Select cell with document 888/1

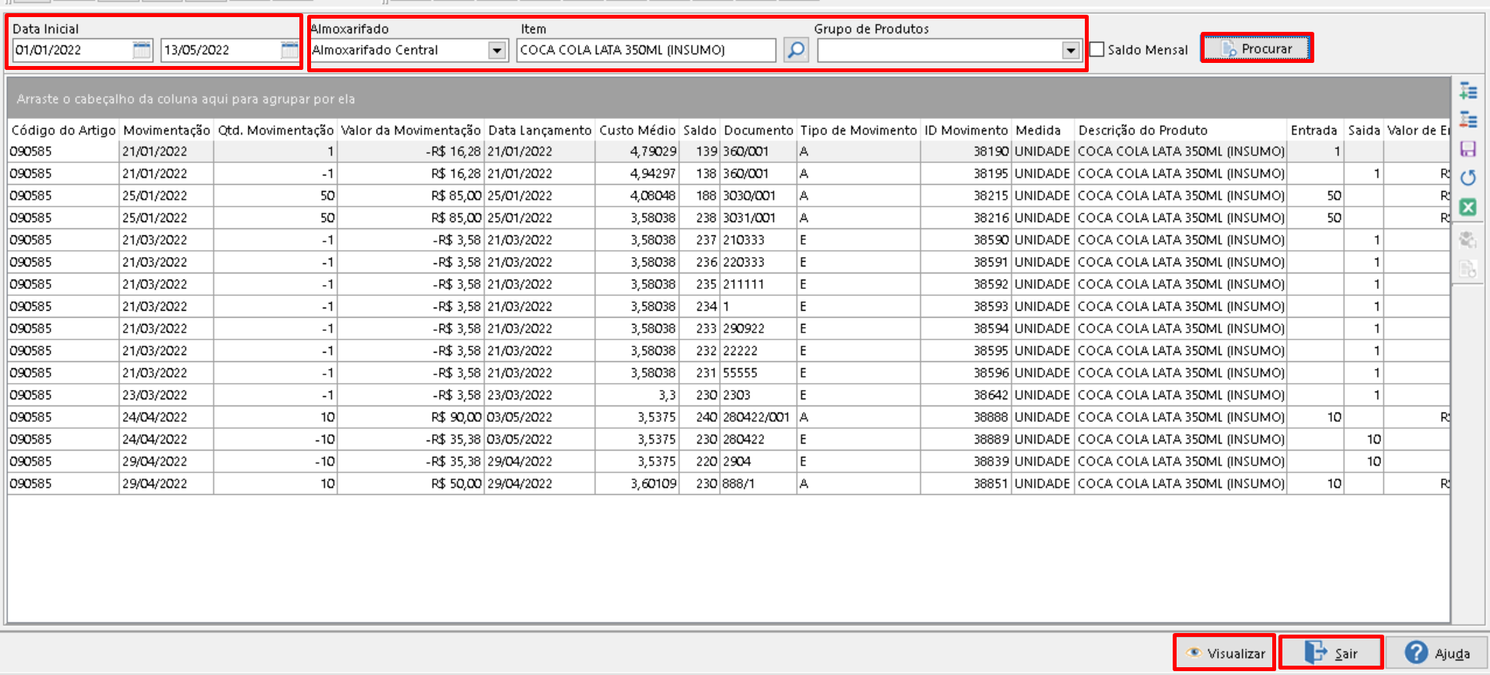pyautogui.click(x=758, y=484)
